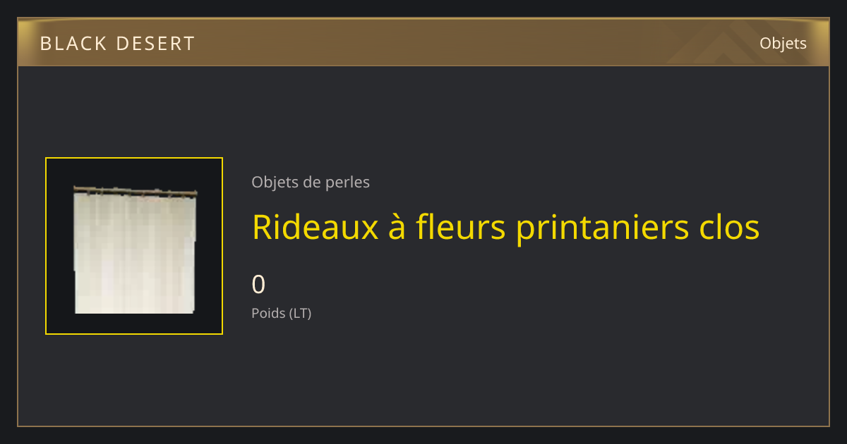Open the Rideaux à fleurs printaniers clos title
Image resolution: width=847 pixels, height=444 pixels.
[x=505, y=227]
